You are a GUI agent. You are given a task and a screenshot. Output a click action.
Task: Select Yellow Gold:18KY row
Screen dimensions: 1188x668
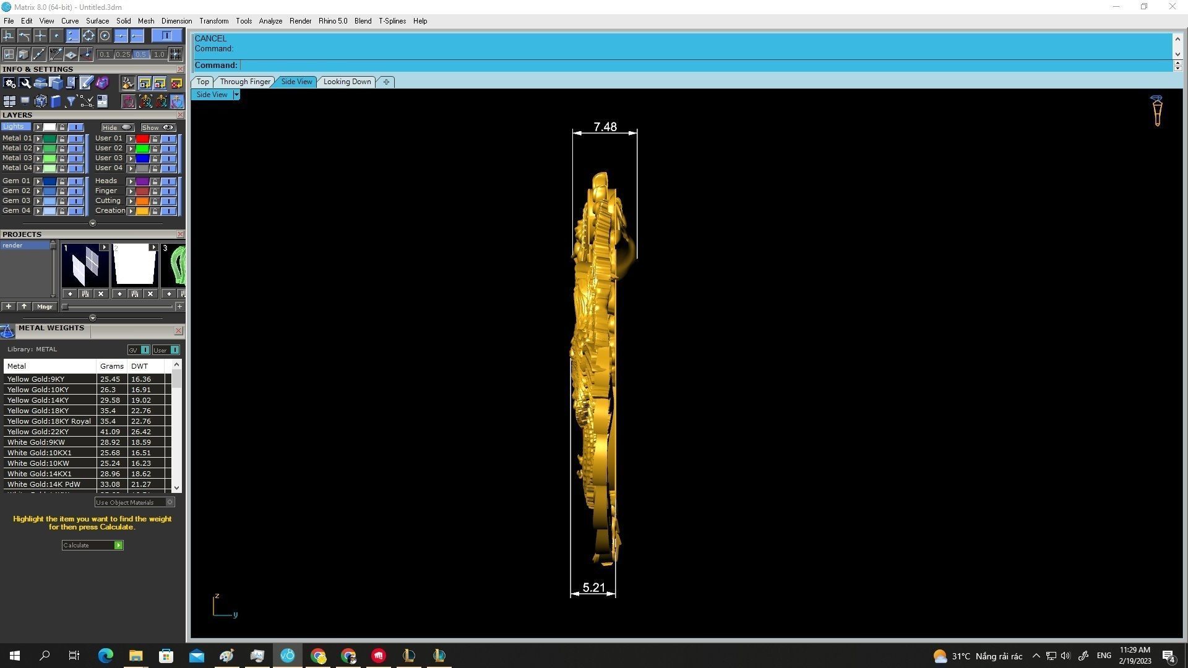[49, 411]
